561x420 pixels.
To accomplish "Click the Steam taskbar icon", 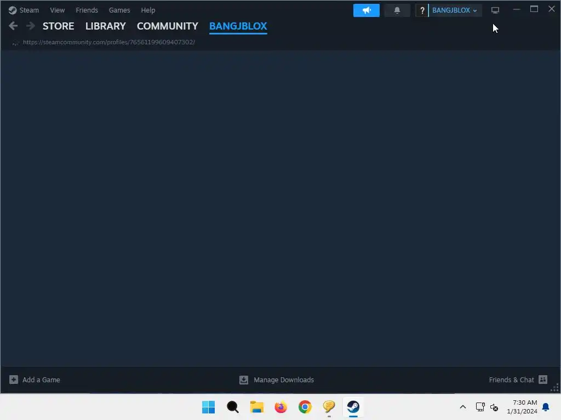I will 353,407.
